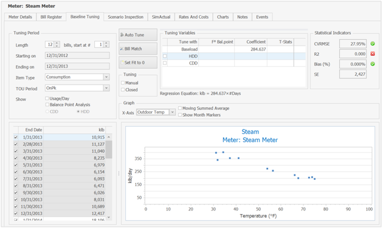The image size is (383, 228).
Task: Open the Item Type dropdown
Action: [106, 77]
